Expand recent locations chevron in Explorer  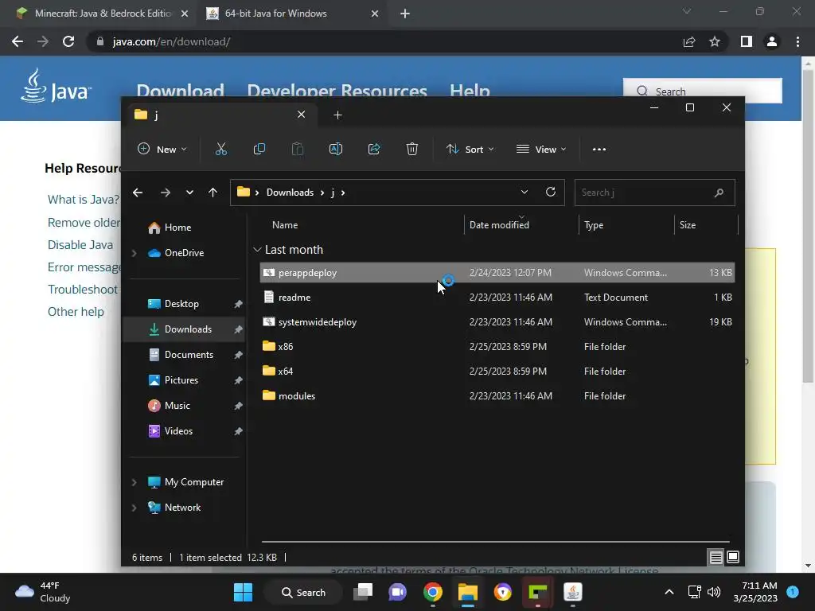pos(189,193)
